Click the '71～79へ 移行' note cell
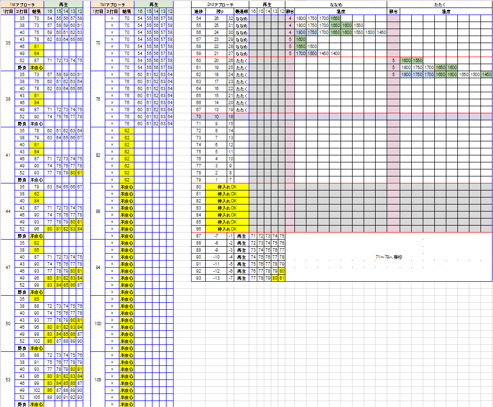Image resolution: width=493 pixels, height=407 pixels. click(389, 257)
